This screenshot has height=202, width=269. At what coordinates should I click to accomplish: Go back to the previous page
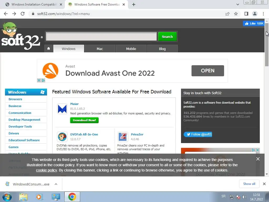6,14
